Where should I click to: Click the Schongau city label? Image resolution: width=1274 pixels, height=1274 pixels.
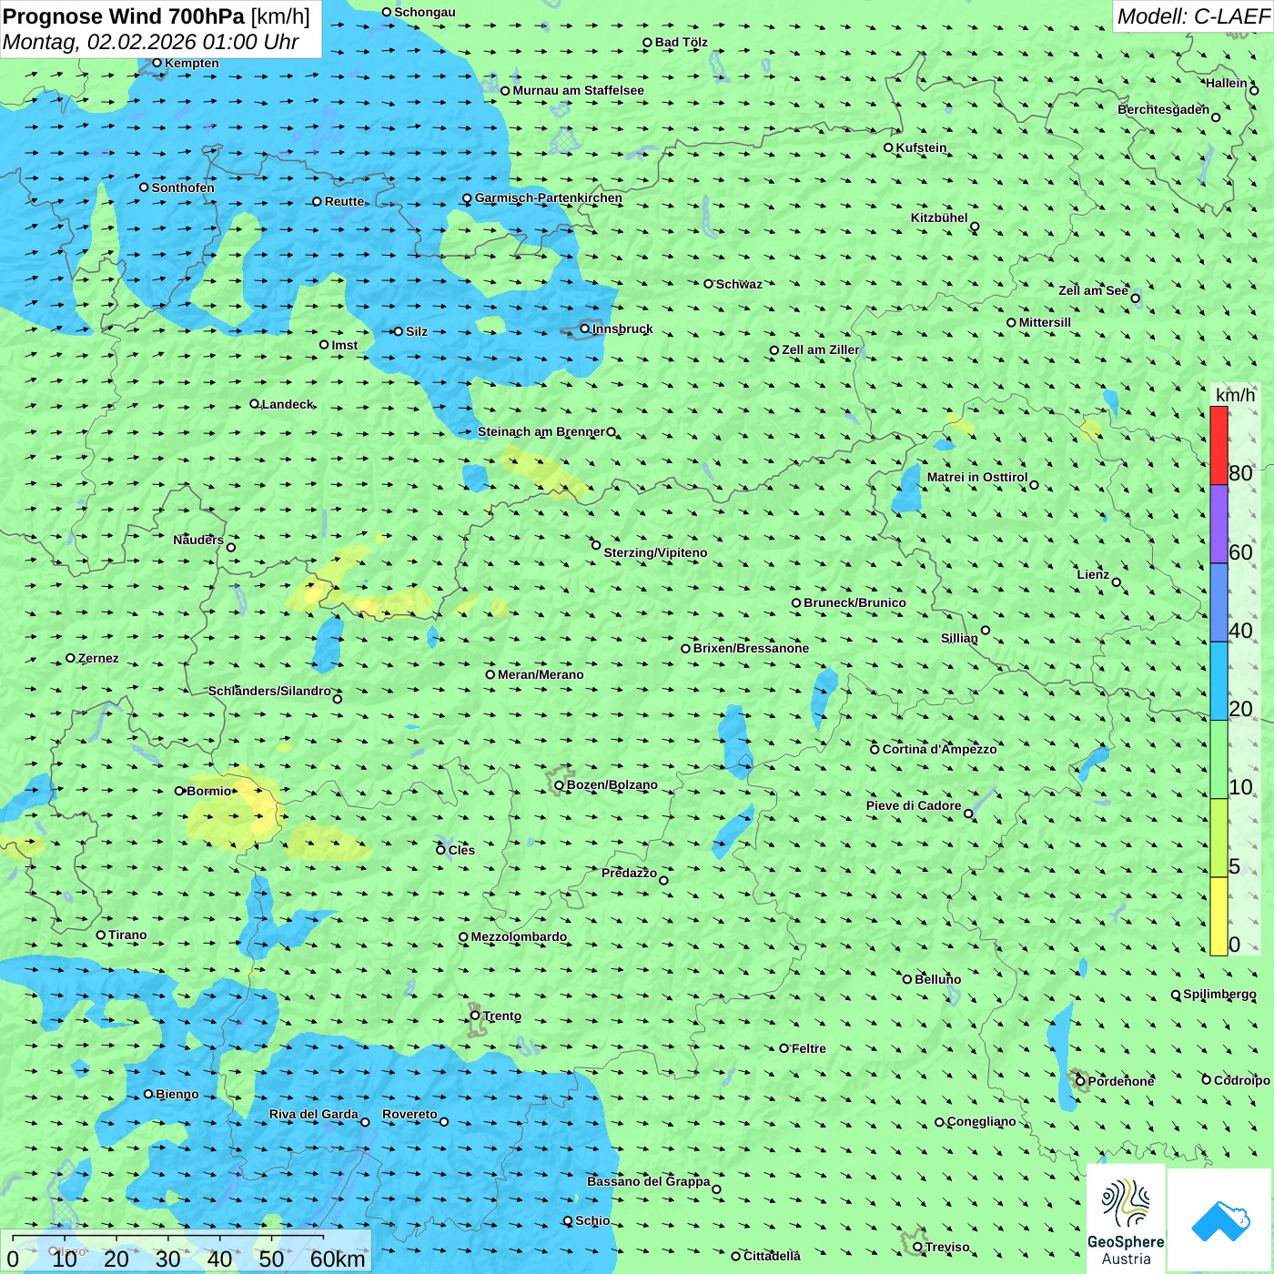(425, 12)
